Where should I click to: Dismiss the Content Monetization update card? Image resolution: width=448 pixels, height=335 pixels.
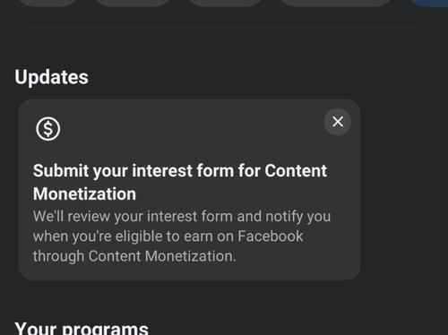click(338, 122)
